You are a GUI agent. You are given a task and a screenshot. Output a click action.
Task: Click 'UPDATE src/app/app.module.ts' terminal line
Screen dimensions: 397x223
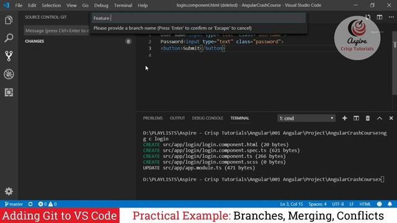click(x=198, y=168)
